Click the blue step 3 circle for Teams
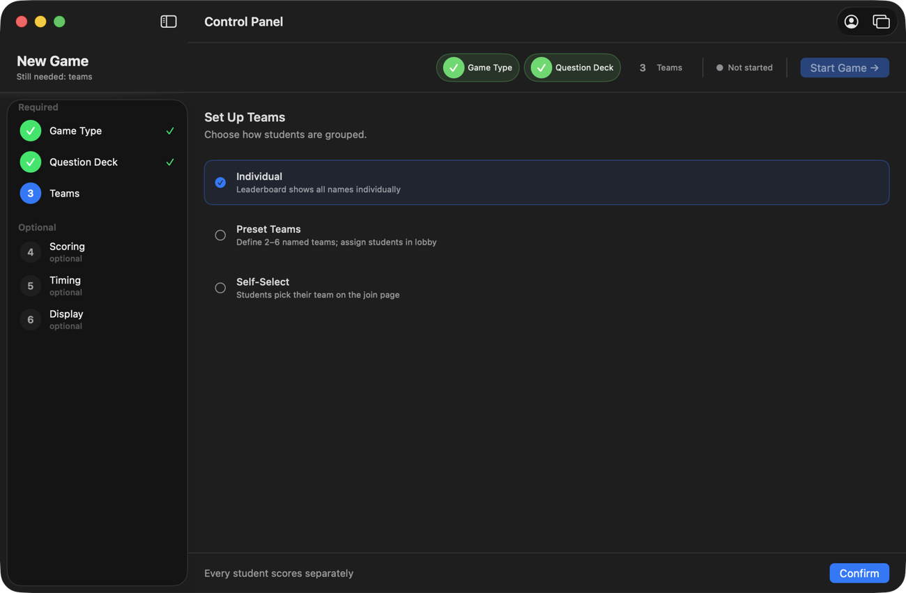The width and height of the screenshot is (906, 593). point(31,194)
